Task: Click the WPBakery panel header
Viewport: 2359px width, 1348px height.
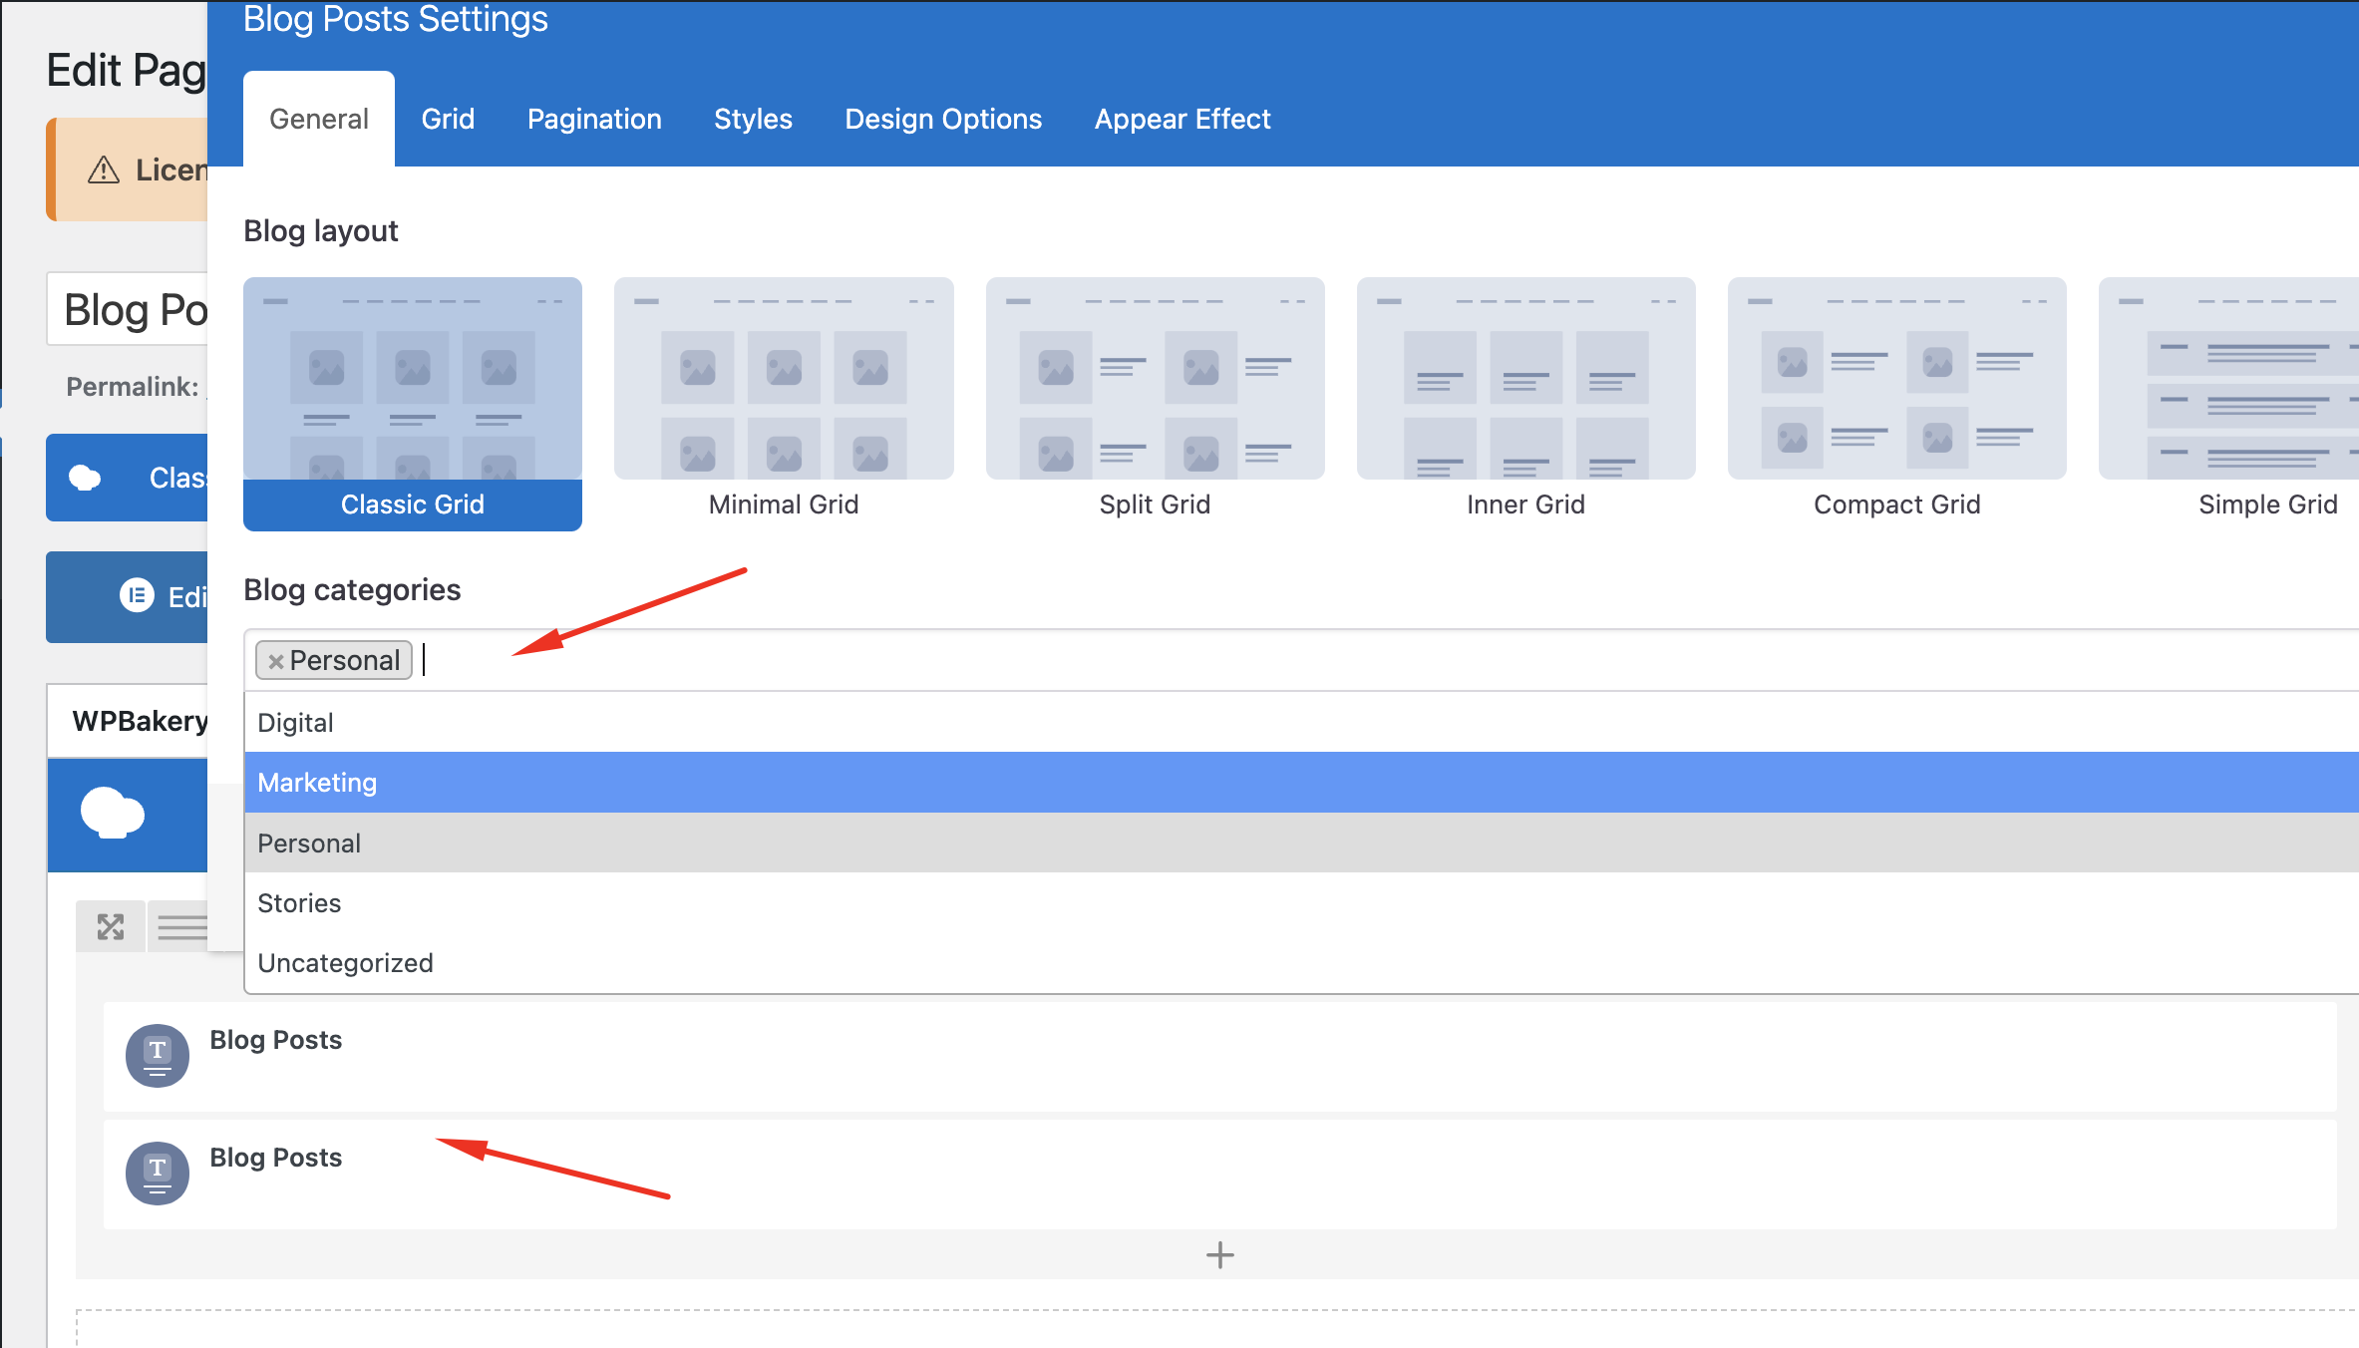Action: (x=128, y=721)
